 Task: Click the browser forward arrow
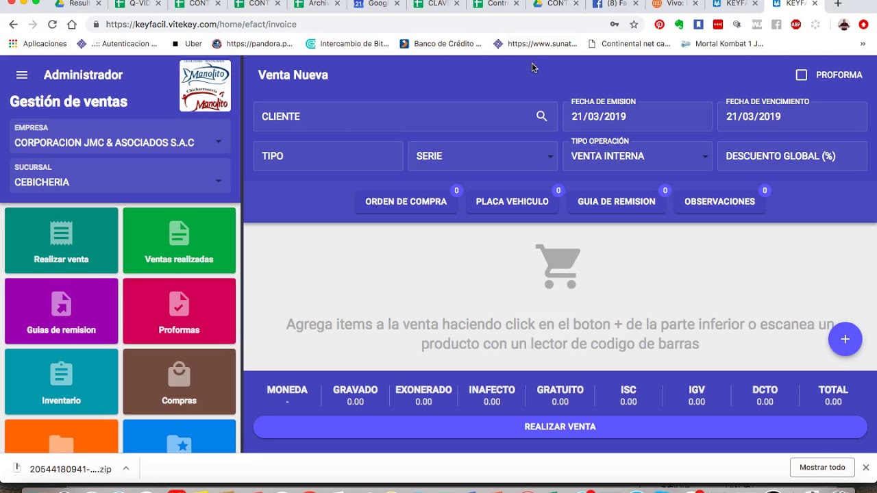tap(33, 25)
